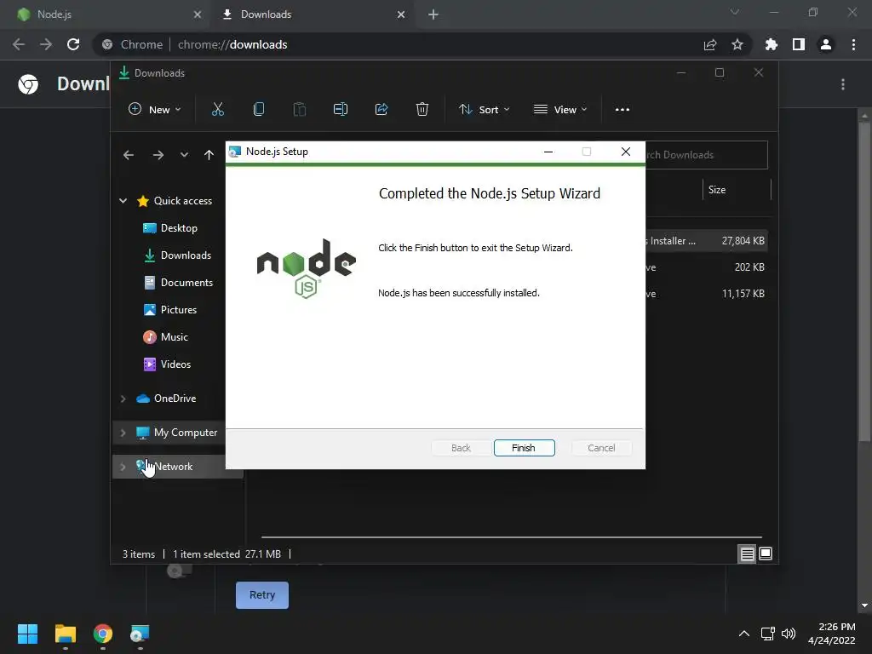The image size is (872, 654).
Task: Click the volume icon in system tray
Action: point(789,634)
